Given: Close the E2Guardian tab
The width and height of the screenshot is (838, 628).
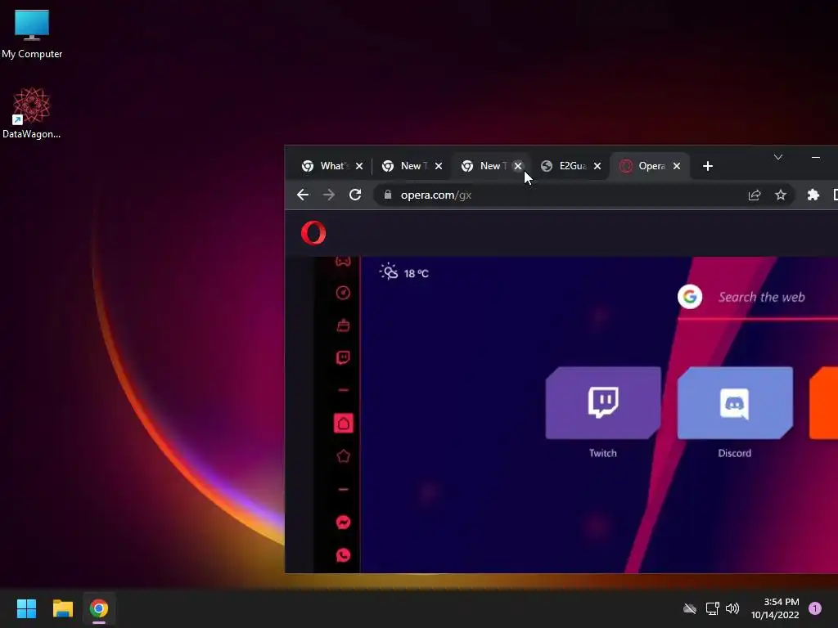Looking at the screenshot, I should (x=597, y=166).
